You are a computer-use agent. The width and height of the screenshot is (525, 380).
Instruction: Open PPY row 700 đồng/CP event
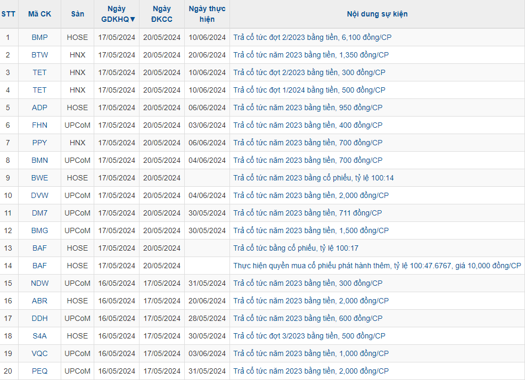(308, 143)
